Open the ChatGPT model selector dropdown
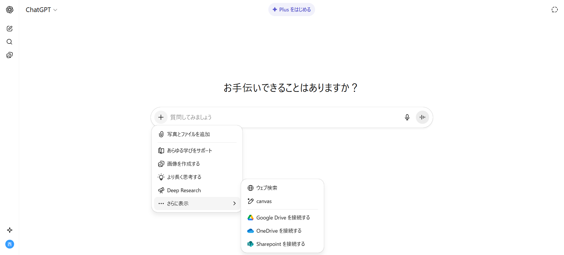 coord(41,10)
